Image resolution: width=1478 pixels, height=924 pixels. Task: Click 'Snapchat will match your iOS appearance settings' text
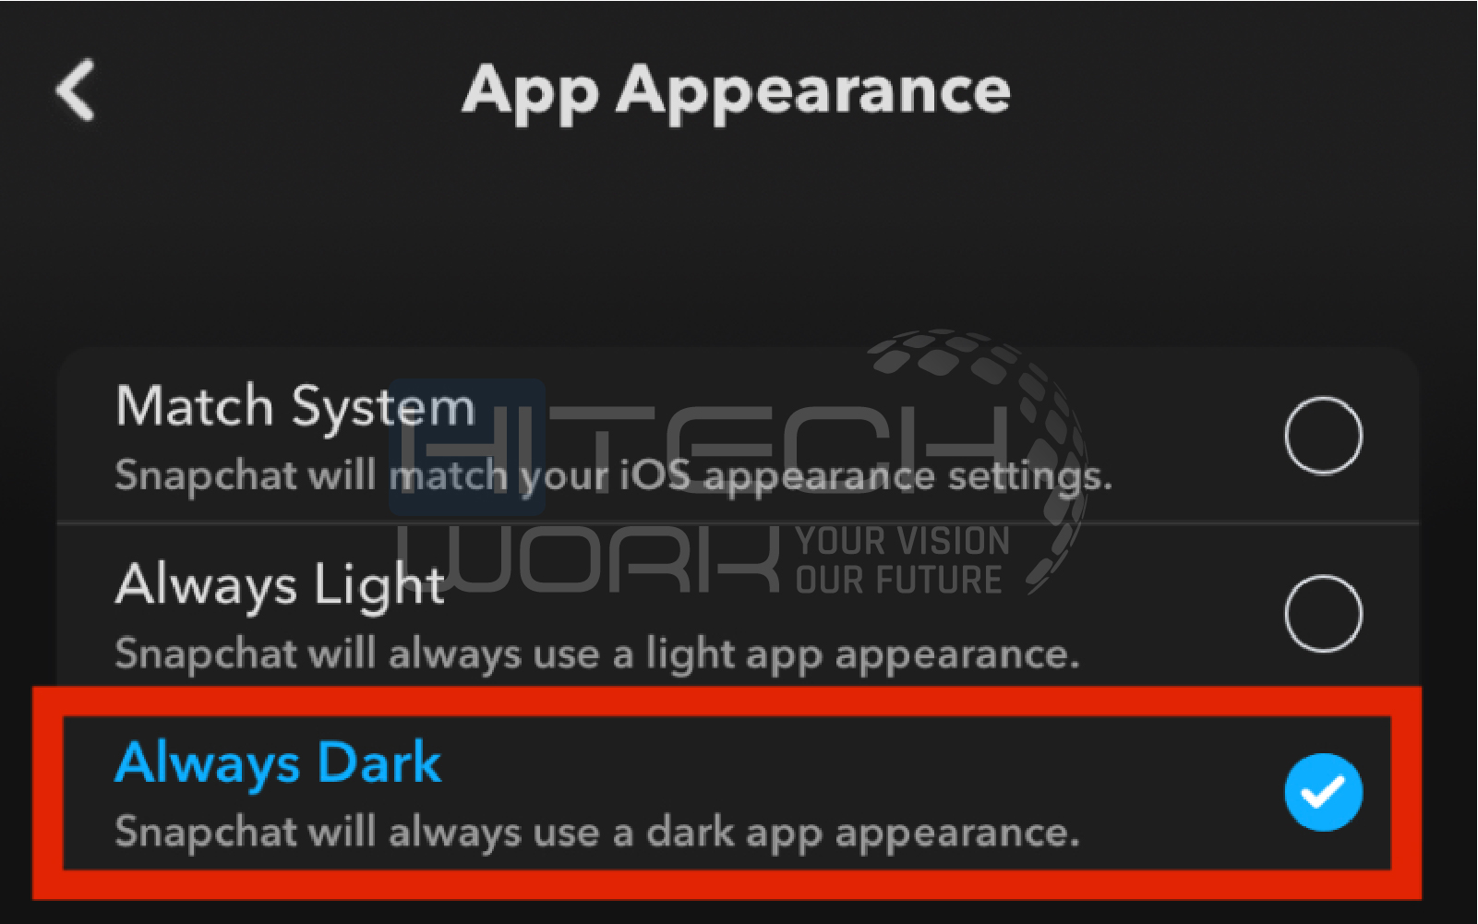[614, 476]
